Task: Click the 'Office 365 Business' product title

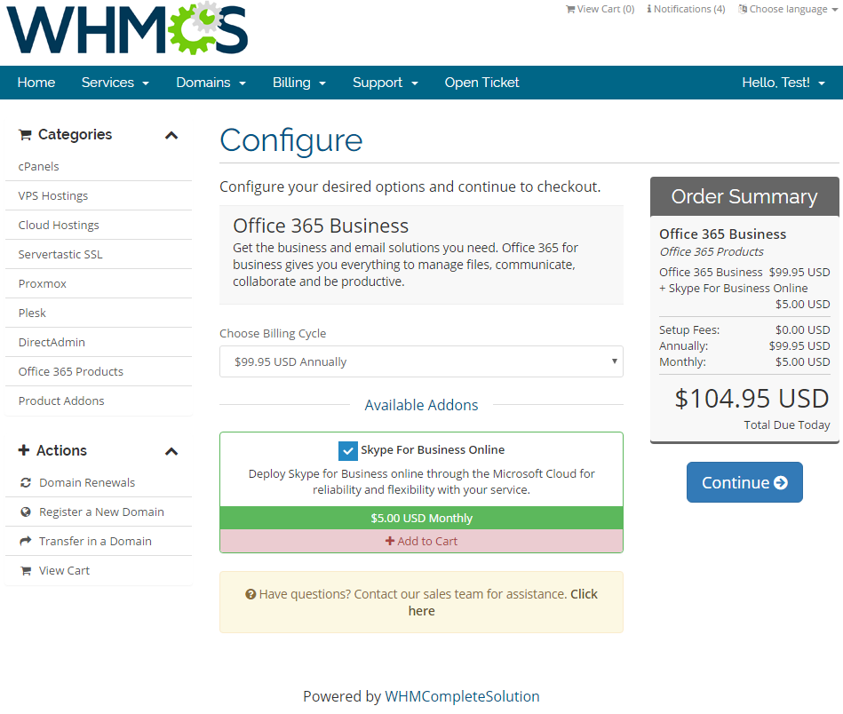Action: point(321,226)
